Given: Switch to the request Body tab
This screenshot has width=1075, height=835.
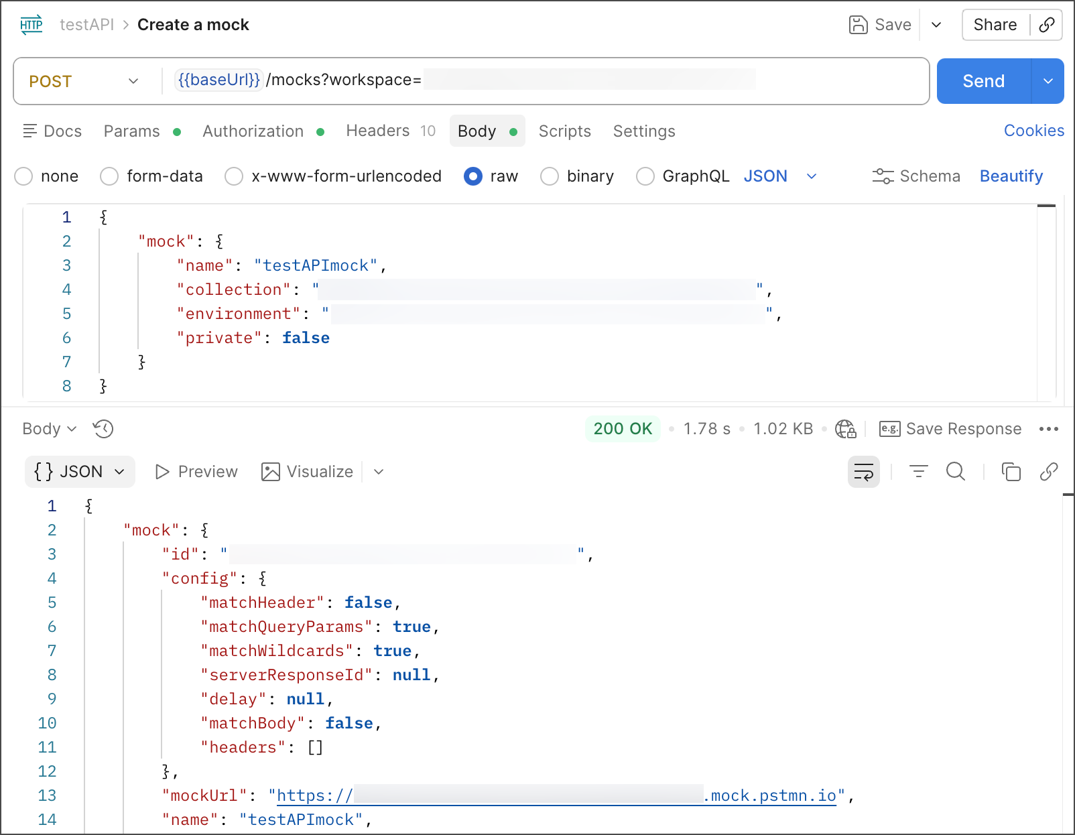Looking at the screenshot, I should tap(487, 131).
